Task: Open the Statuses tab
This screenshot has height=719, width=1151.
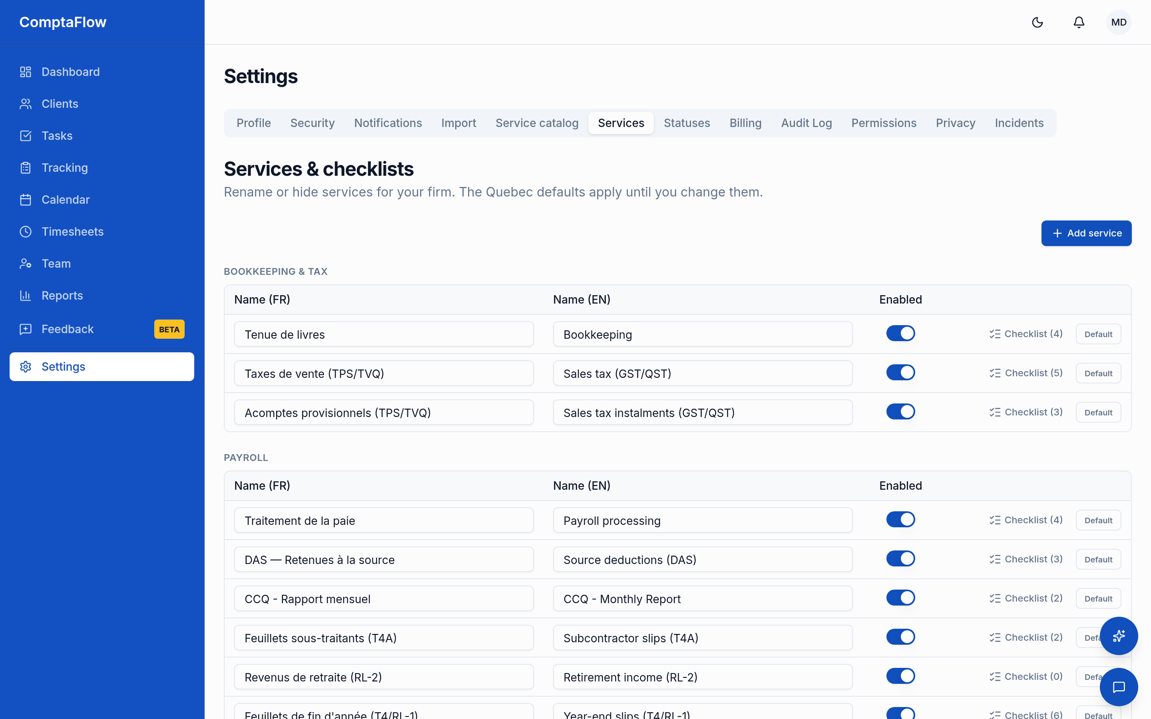Action: [687, 123]
